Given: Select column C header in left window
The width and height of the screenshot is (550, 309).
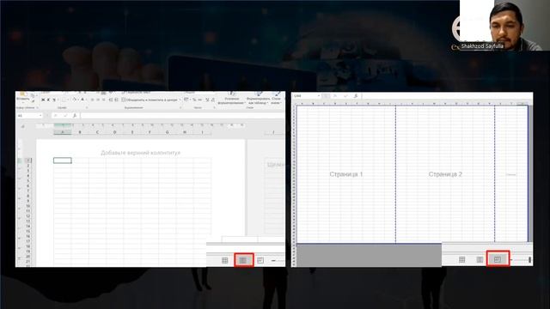Looking at the screenshot, I should 97,132.
